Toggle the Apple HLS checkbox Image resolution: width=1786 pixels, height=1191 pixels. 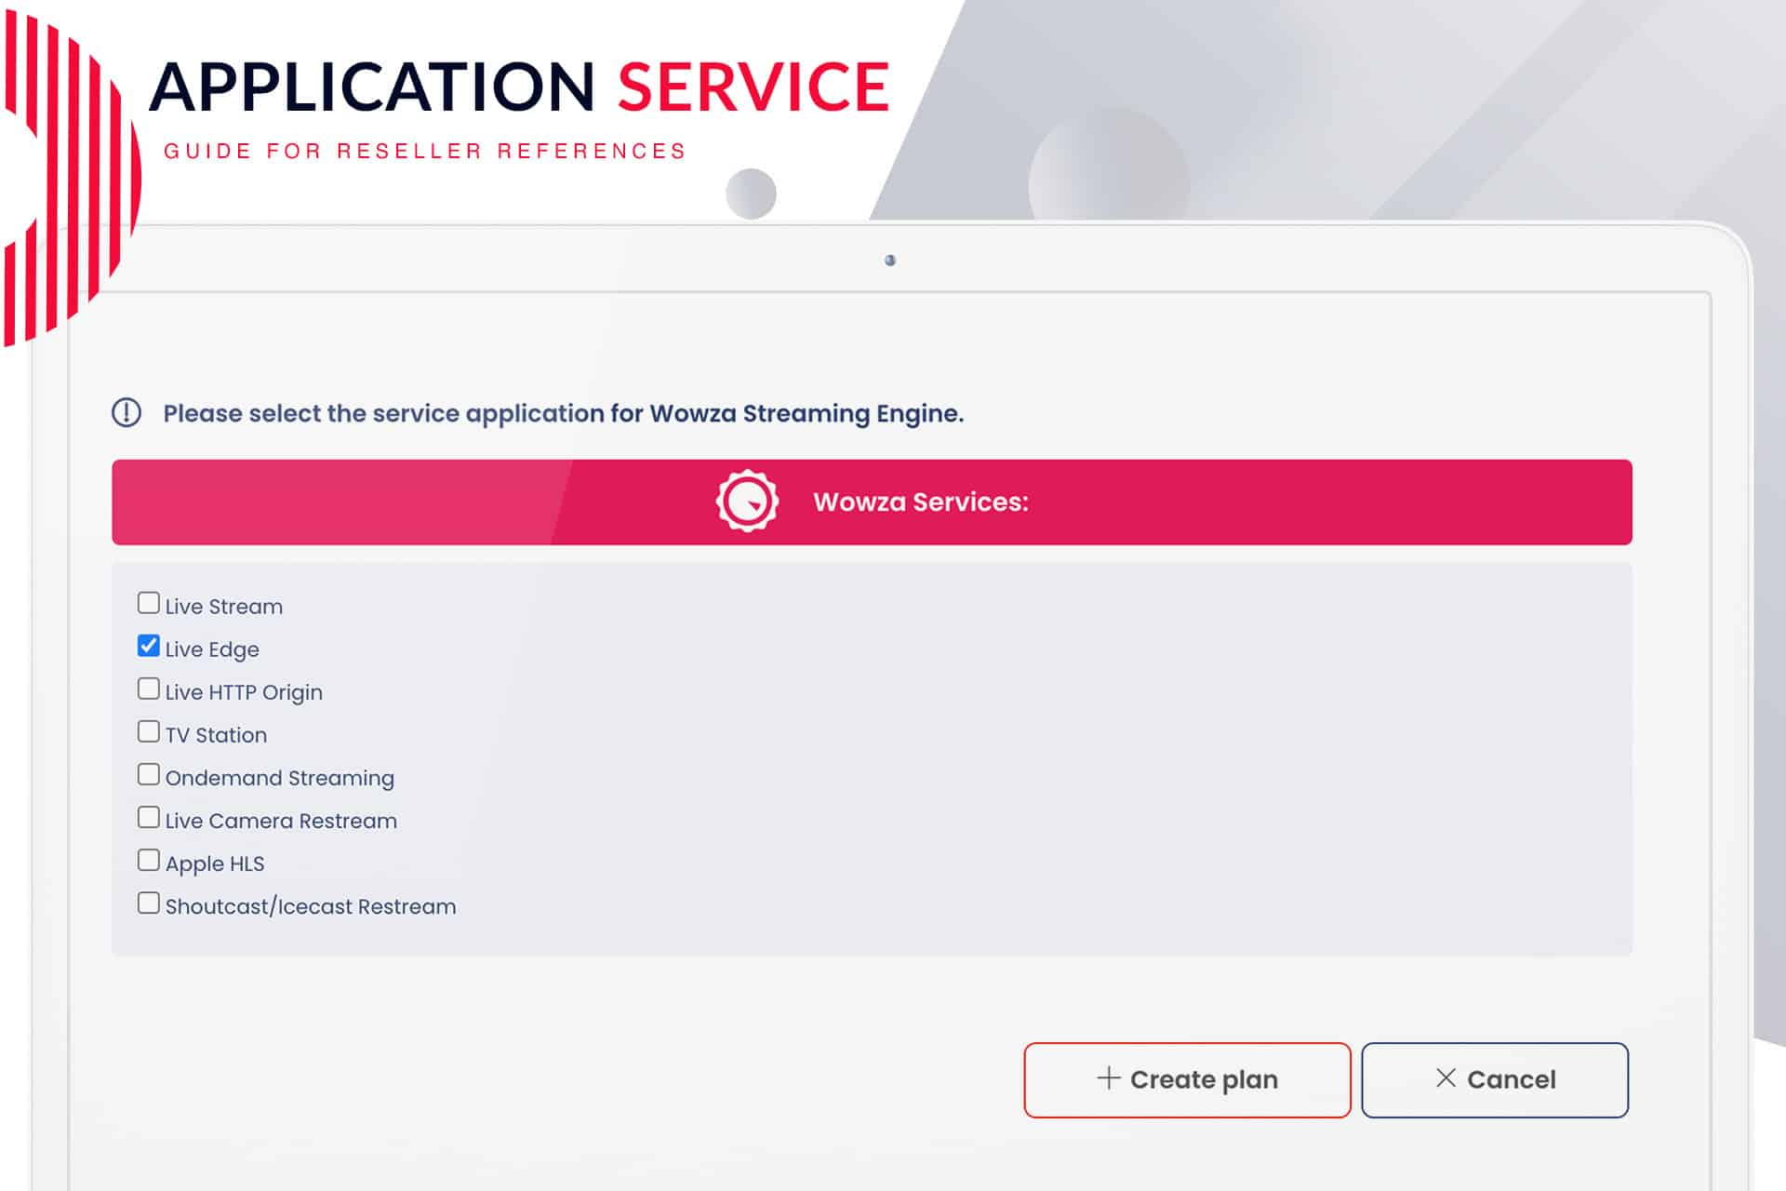(x=148, y=860)
